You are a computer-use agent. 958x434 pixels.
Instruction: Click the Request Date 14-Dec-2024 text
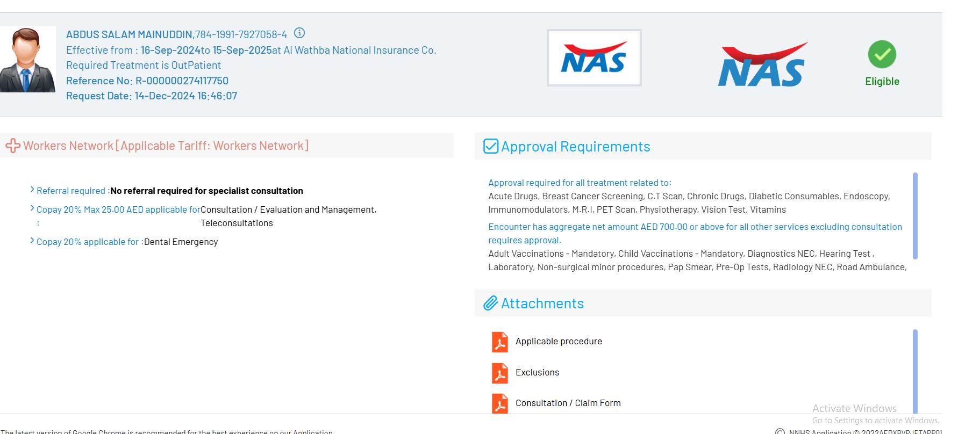tap(152, 96)
